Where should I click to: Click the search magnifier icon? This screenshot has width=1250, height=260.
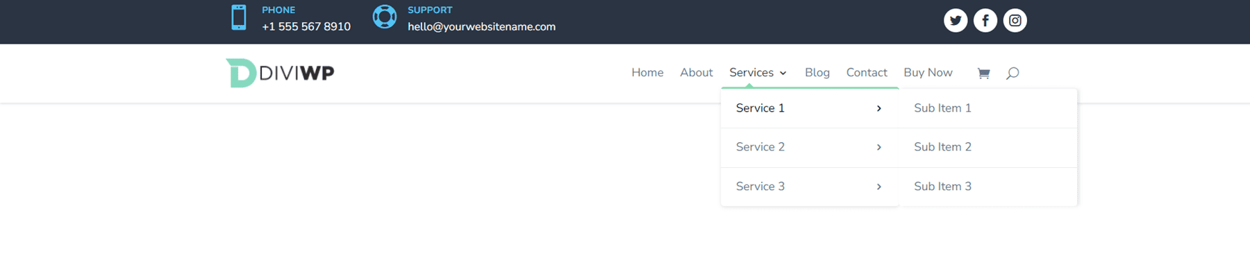(1012, 73)
